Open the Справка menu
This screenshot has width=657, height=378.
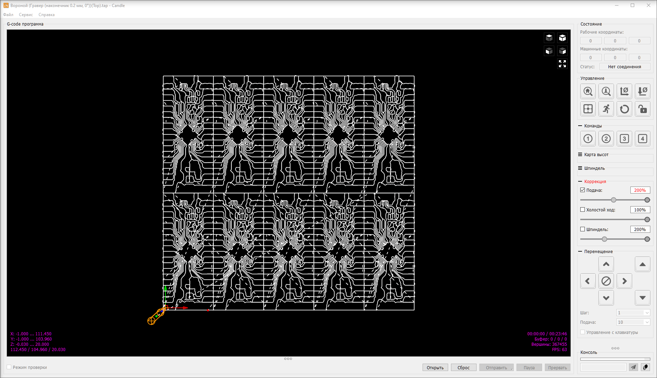pos(47,15)
